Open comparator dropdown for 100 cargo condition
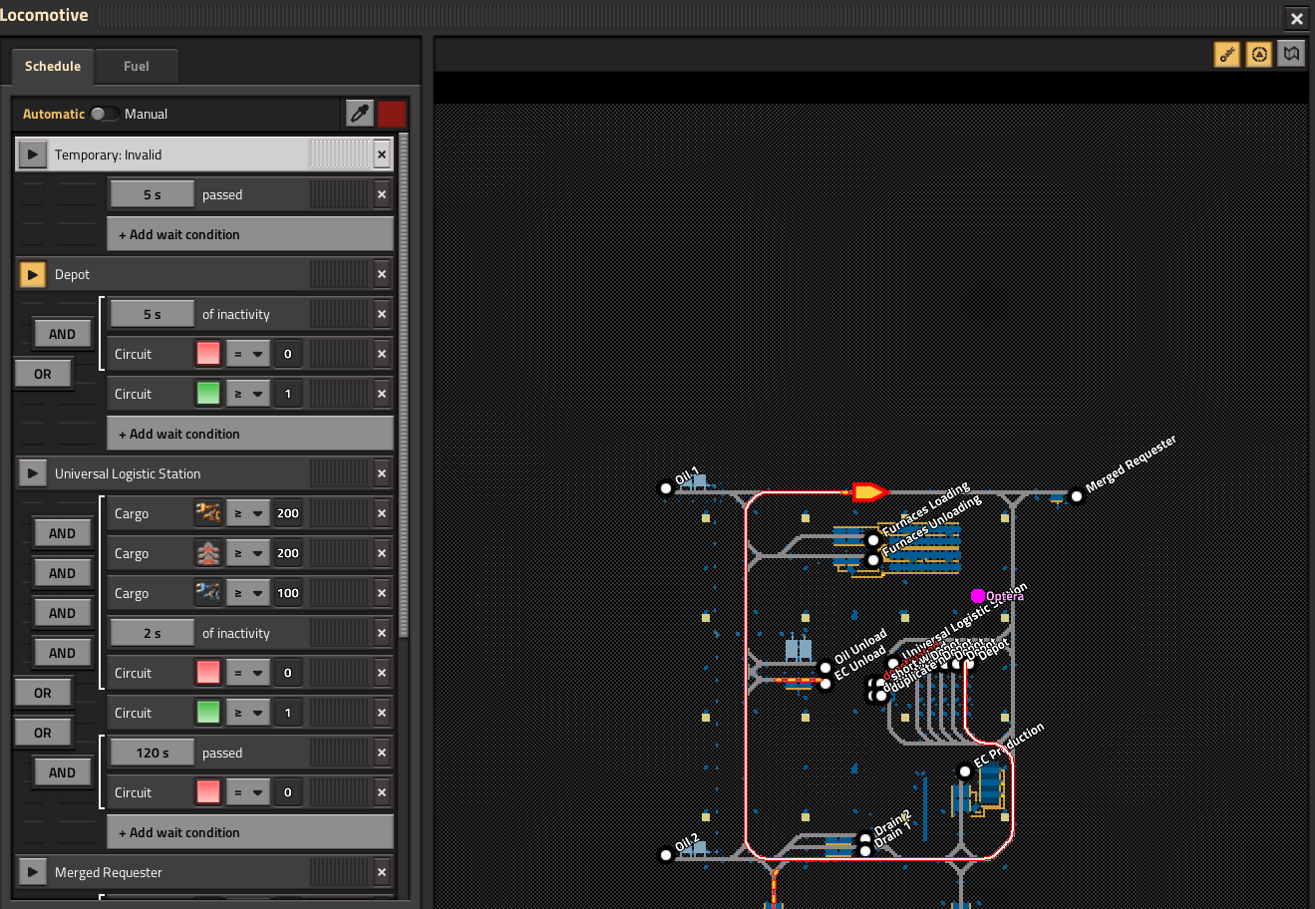Viewport: 1315px width, 909px height. click(x=248, y=593)
